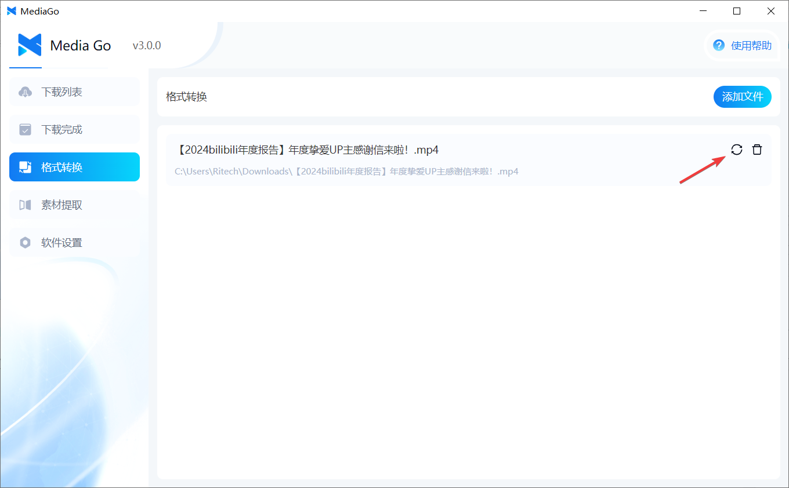Image resolution: width=789 pixels, height=488 pixels.
Task: Open the 软件设置 software settings tab
Action: 74,242
